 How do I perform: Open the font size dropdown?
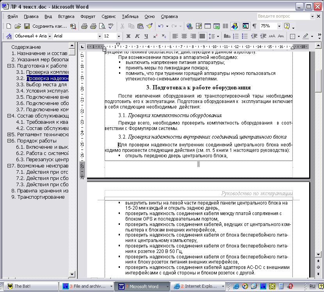click(x=119, y=37)
